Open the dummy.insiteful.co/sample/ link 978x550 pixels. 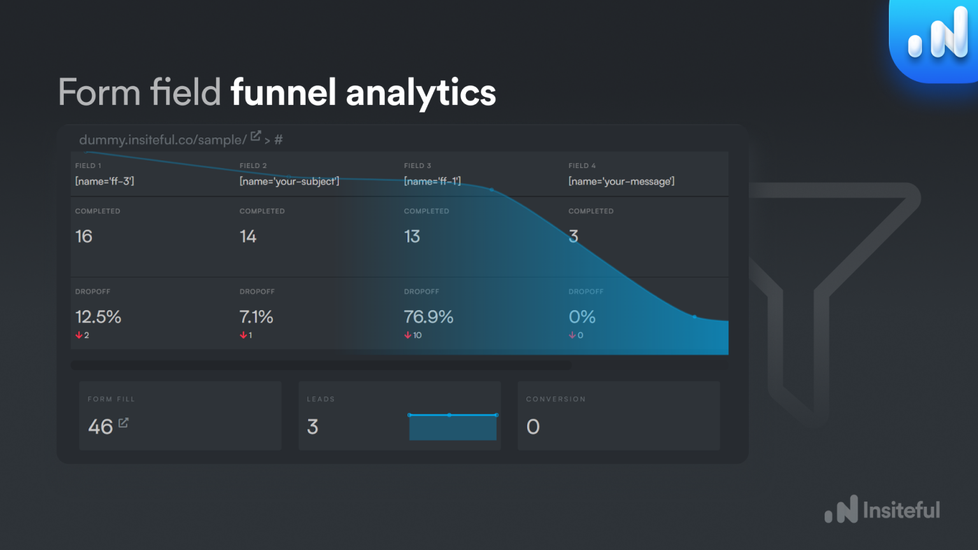pyautogui.click(x=162, y=139)
